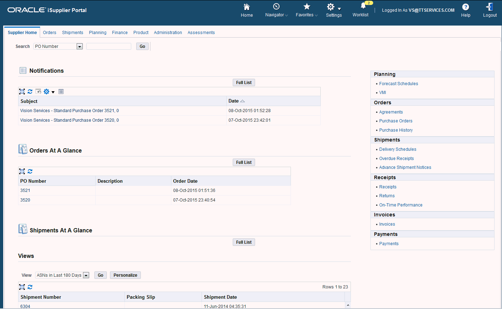Detach the Views shipments table
The width and height of the screenshot is (502, 309).
tap(22, 287)
